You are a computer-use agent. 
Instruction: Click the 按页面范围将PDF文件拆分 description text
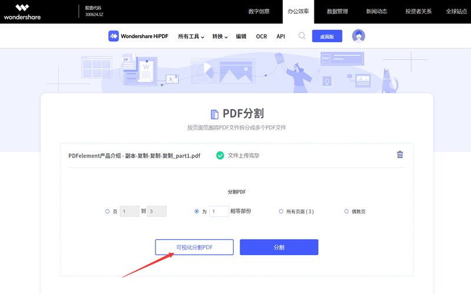pyautogui.click(x=237, y=128)
